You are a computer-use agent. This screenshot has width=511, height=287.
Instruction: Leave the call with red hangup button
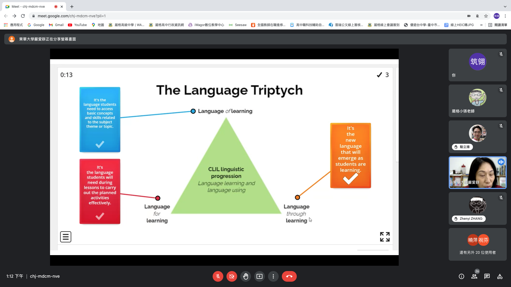tap(289, 276)
